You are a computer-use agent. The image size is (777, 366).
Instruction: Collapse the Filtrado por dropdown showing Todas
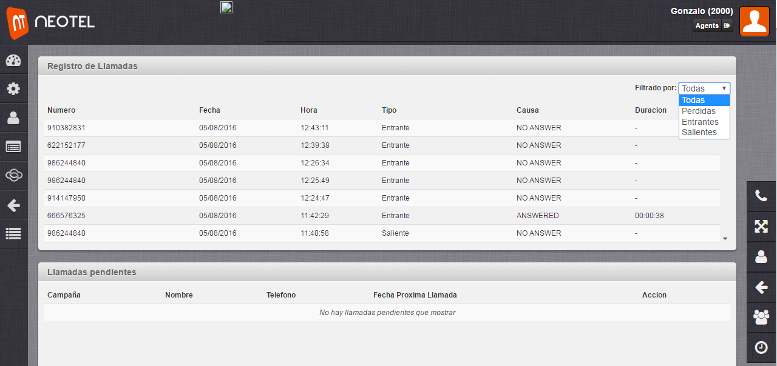click(x=704, y=88)
